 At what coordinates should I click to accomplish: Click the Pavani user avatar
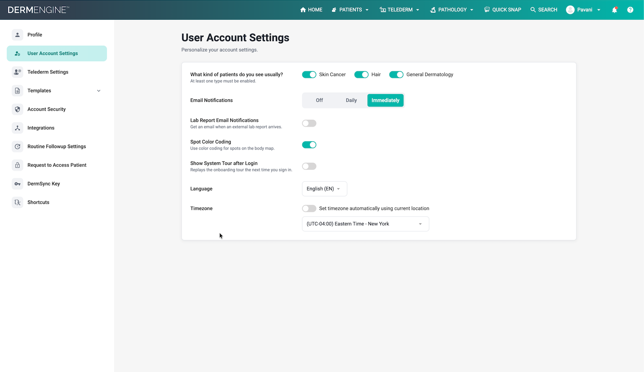(x=570, y=10)
